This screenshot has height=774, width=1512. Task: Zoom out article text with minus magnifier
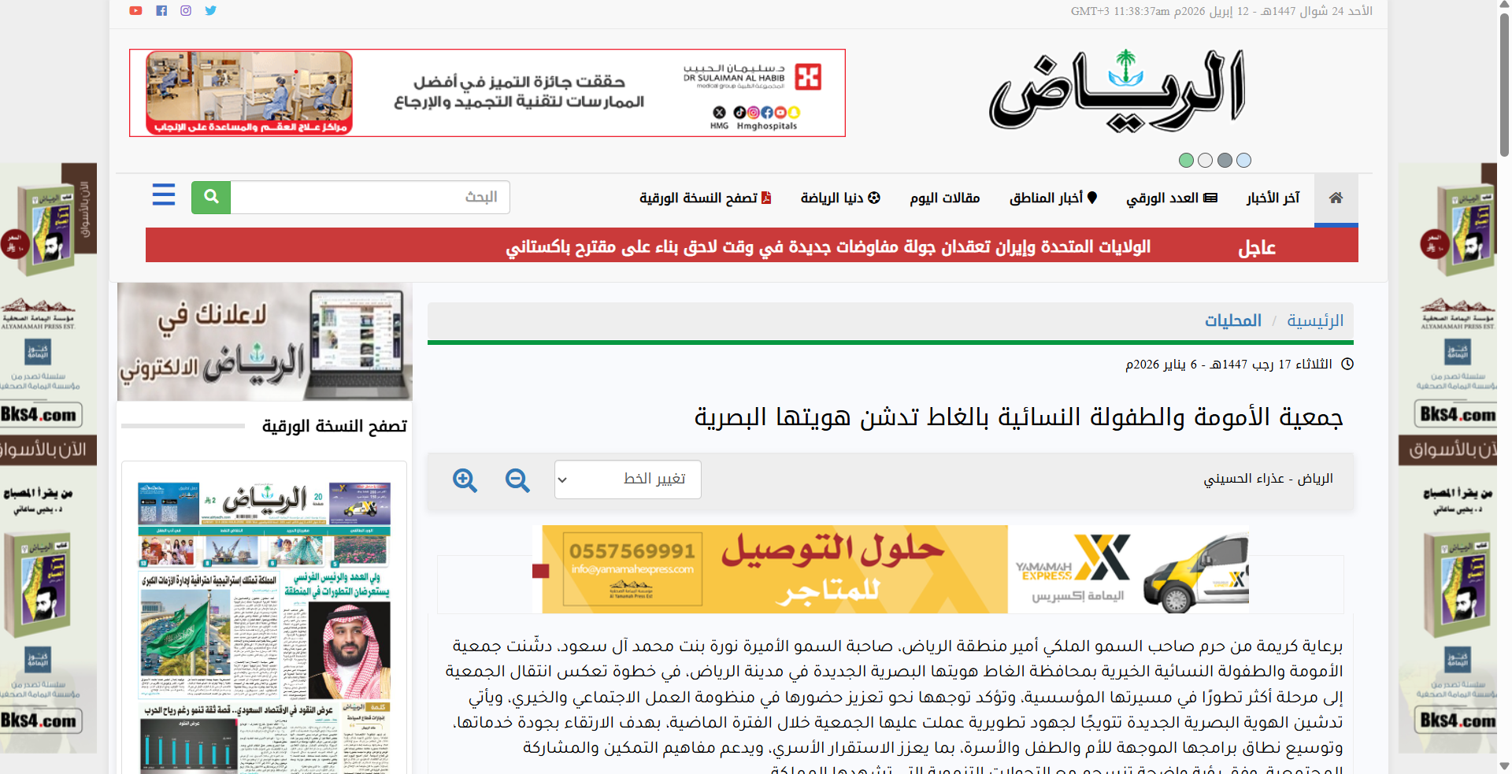click(x=517, y=480)
